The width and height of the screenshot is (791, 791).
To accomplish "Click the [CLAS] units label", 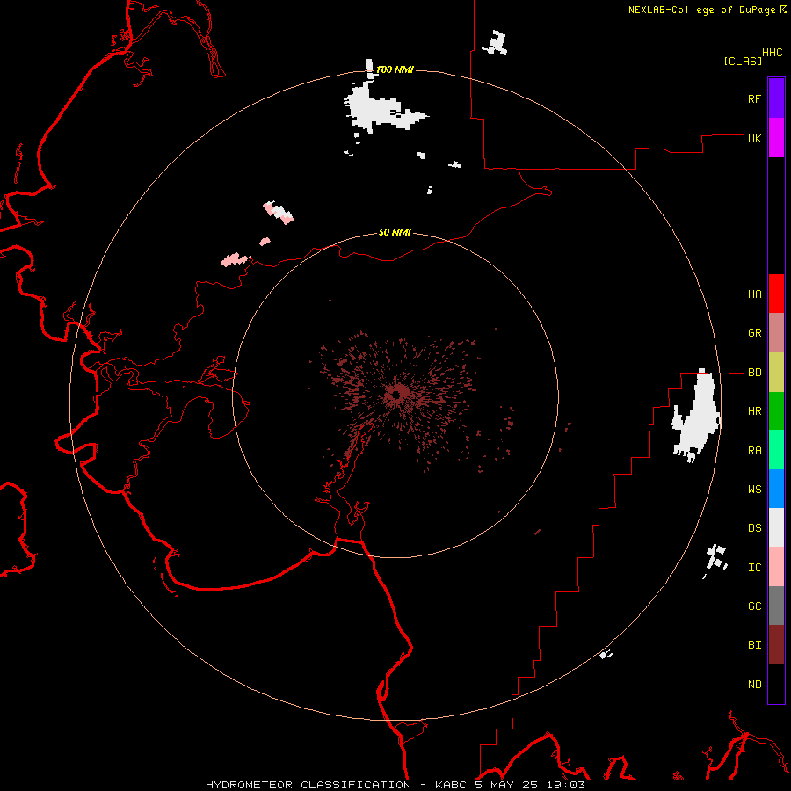I will click(x=743, y=61).
